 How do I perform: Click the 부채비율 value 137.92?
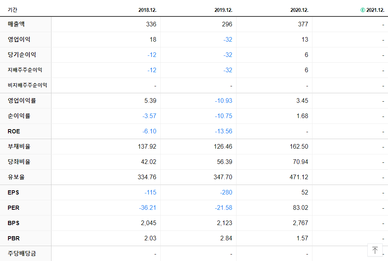click(x=147, y=147)
